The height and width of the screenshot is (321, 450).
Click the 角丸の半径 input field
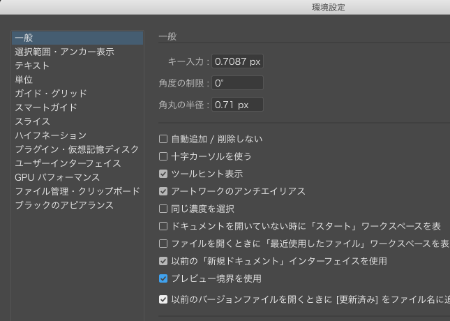237,105
